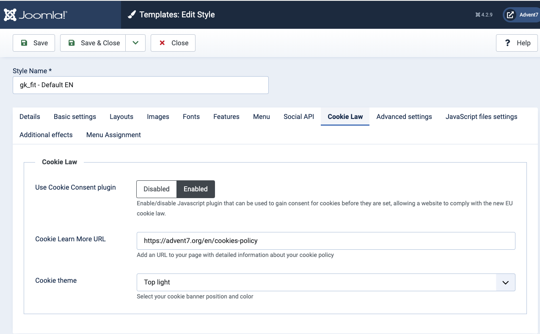Click the Cookie theme chevron arrow

click(505, 282)
